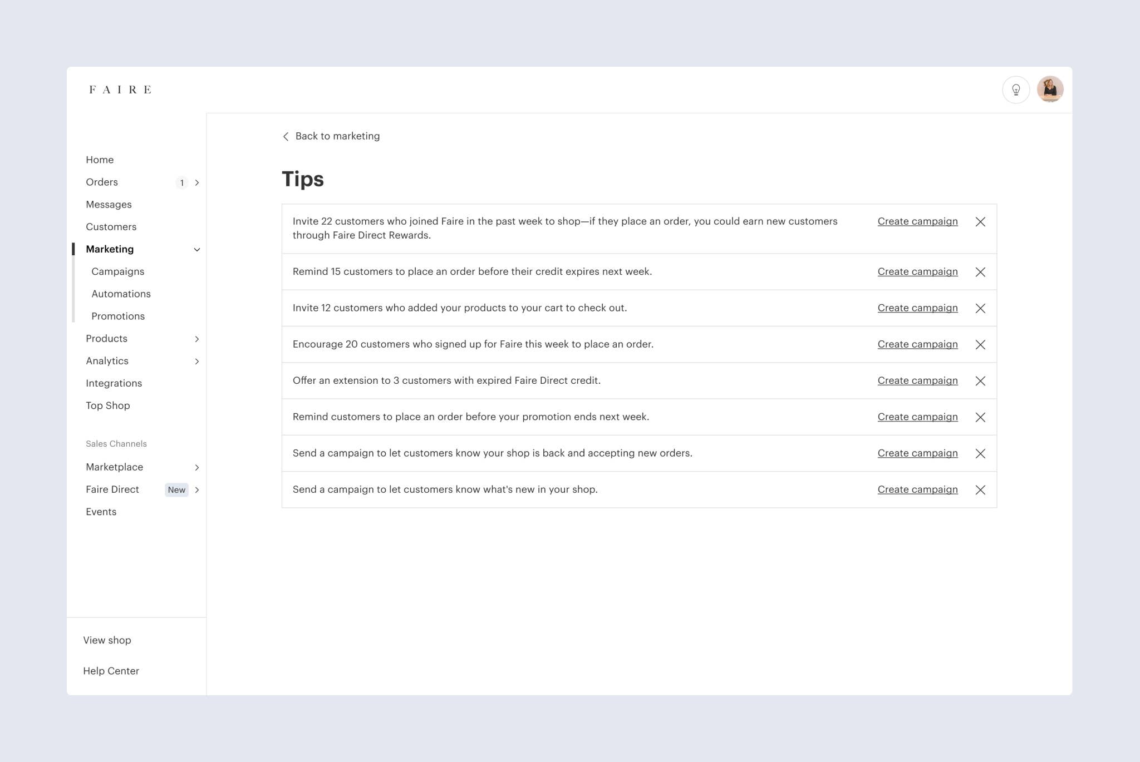Dismiss the cart checkout tip

(980, 308)
